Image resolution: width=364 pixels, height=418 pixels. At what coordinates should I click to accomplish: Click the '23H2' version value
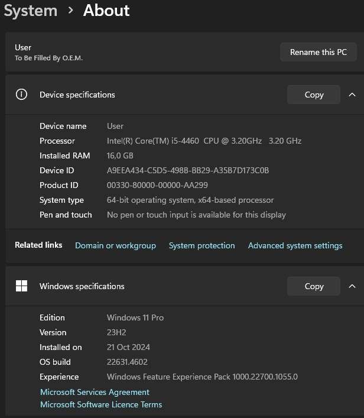[x=116, y=332]
